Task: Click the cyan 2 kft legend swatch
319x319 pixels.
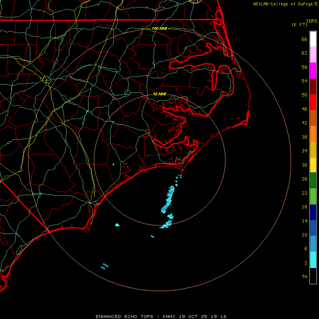Action: click(313, 260)
